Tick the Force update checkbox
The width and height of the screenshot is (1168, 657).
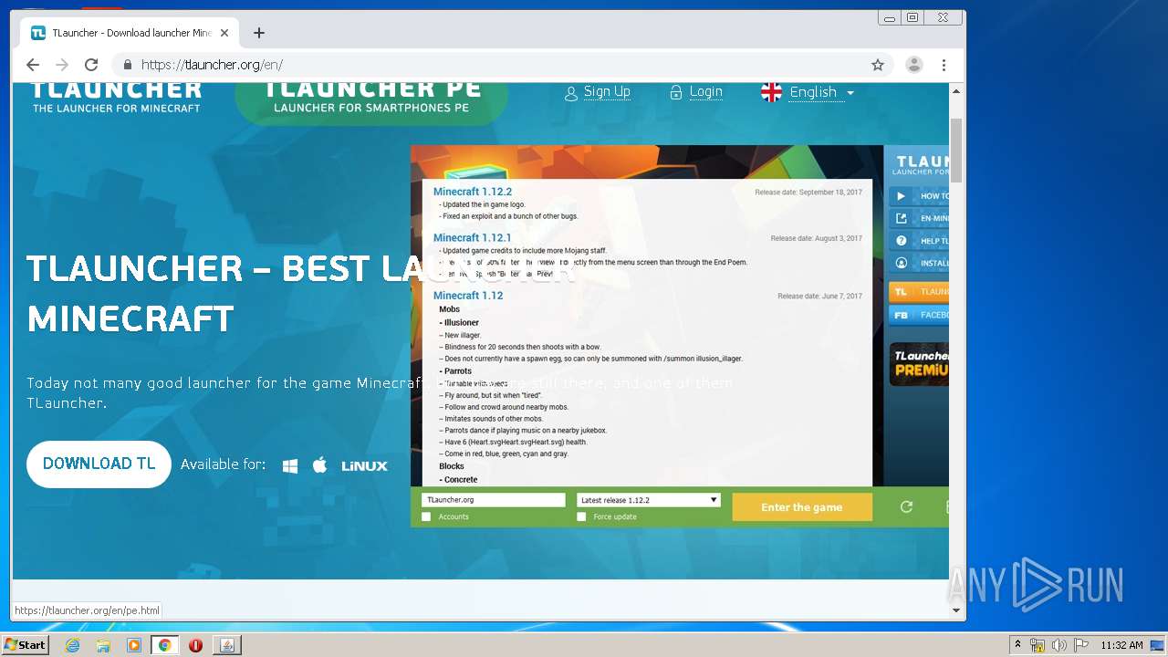click(x=581, y=516)
